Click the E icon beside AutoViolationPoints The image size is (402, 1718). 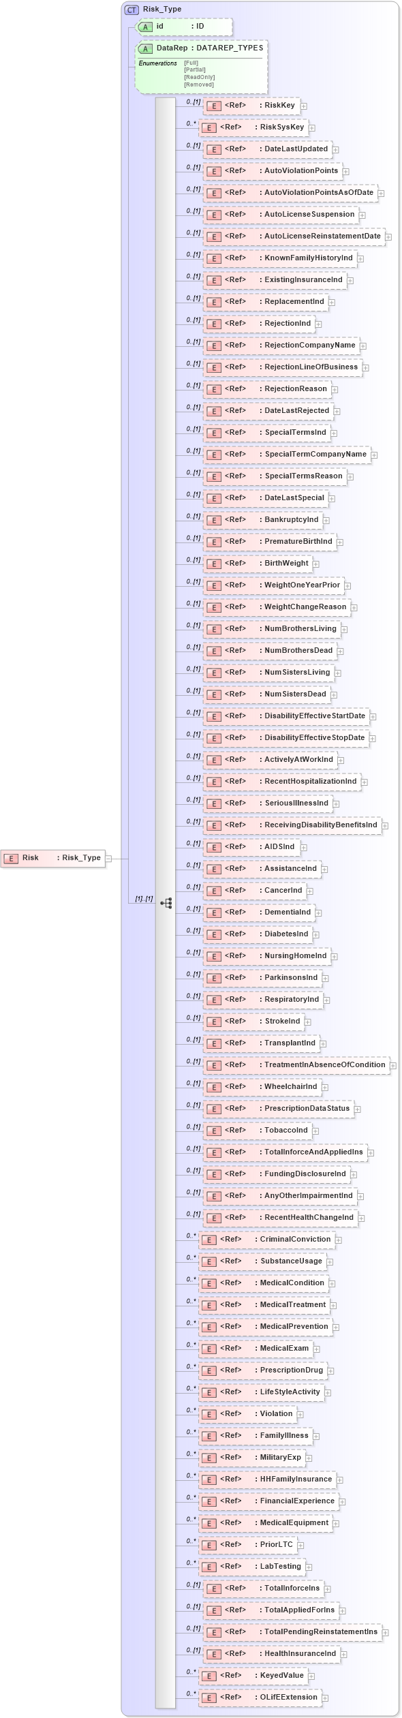pyautogui.click(x=214, y=172)
